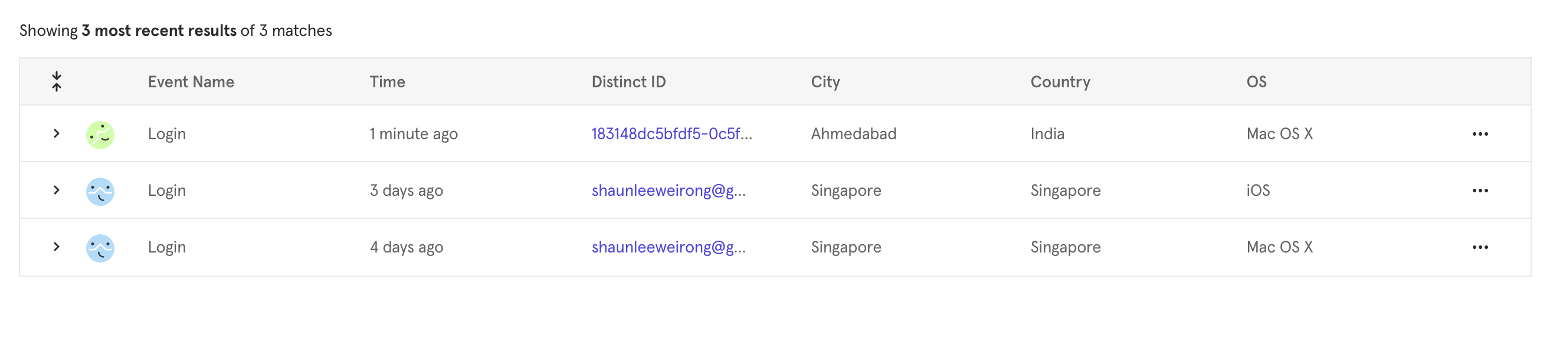Click blue avatar for 3 days ago login

pyautogui.click(x=100, y=191)
